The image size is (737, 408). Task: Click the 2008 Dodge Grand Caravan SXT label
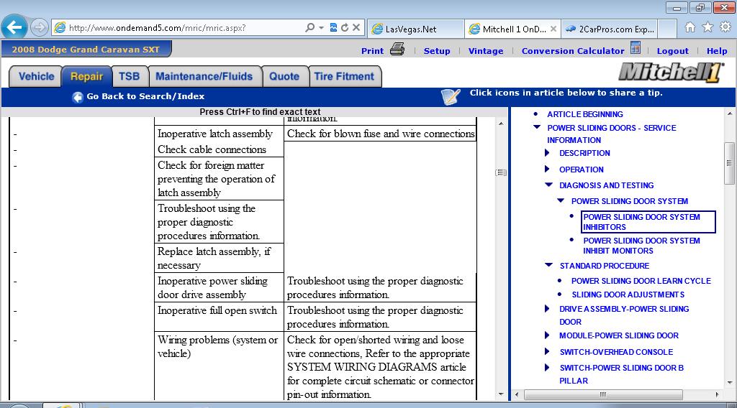point(86,50)
